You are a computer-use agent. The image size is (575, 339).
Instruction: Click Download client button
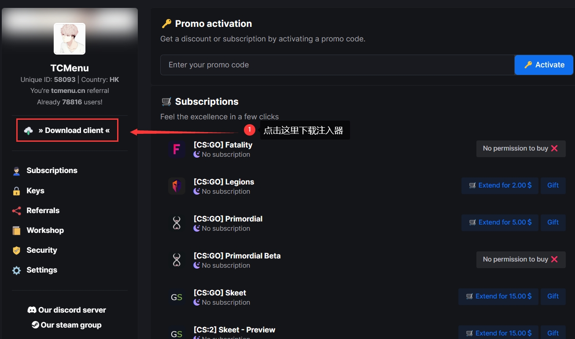67,130
